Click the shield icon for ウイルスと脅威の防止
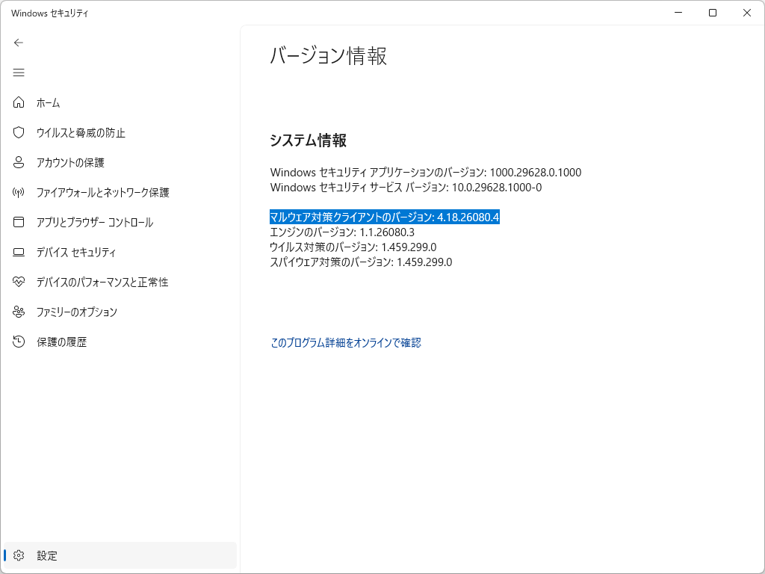The height and width of the screenshot is (574, 765). [x=19, y=132]
